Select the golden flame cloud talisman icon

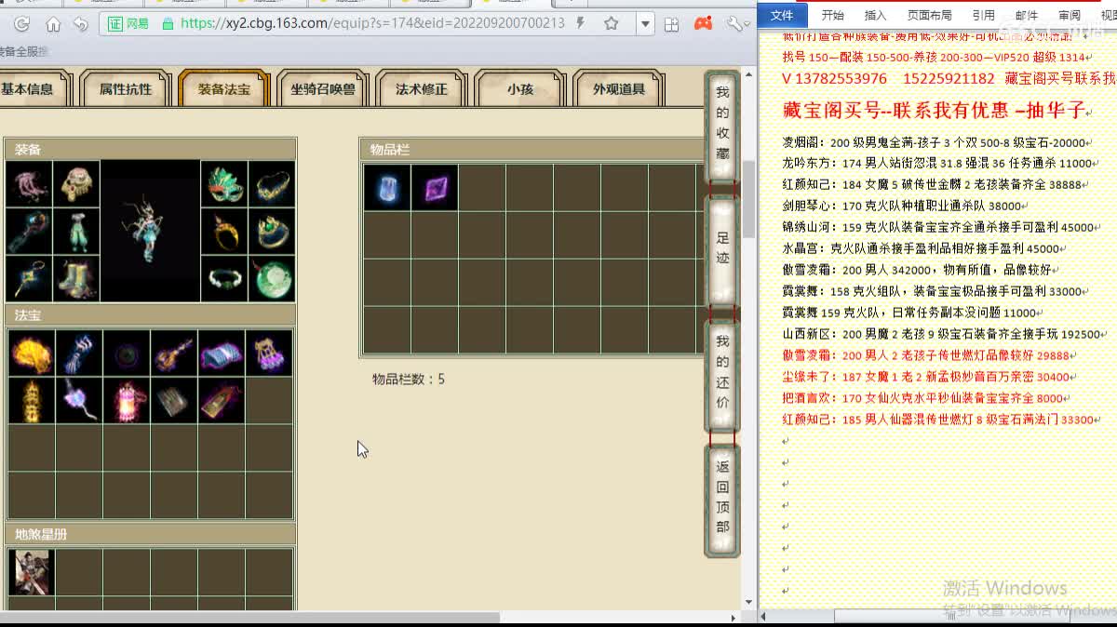click(32, 354)
